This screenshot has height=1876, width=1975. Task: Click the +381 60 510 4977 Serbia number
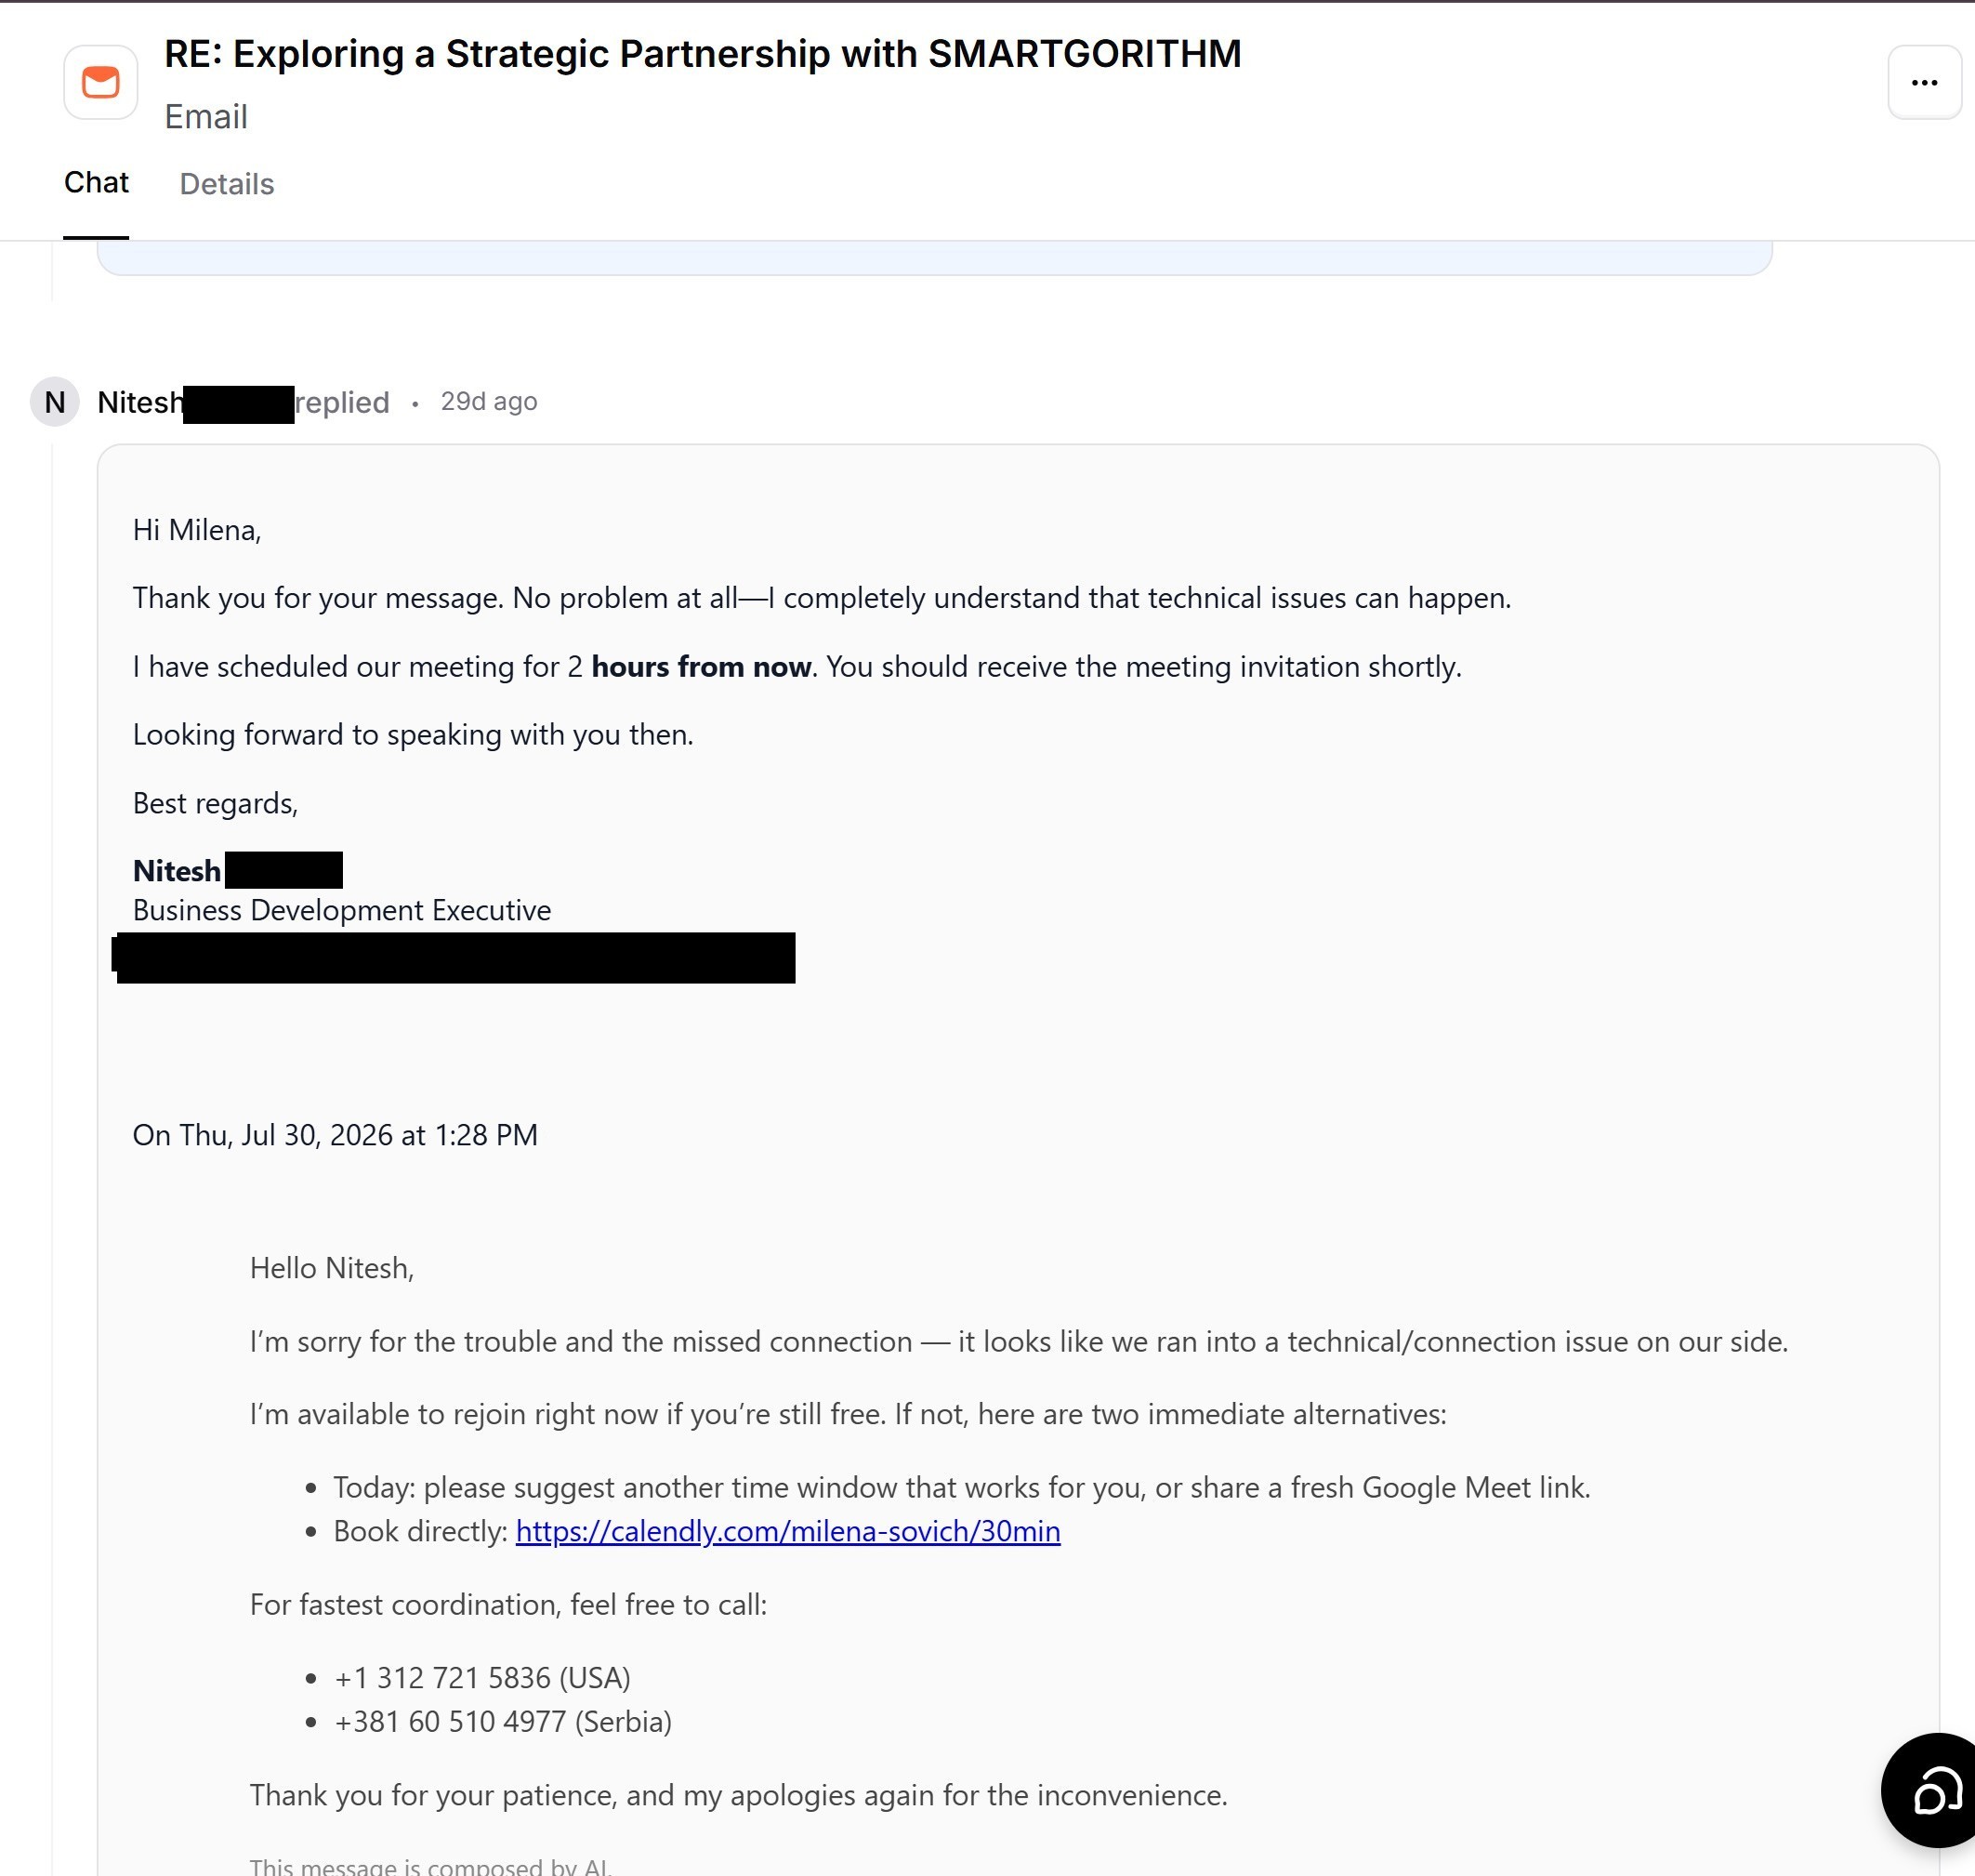pyautogui.click(x=503, y=1722)
